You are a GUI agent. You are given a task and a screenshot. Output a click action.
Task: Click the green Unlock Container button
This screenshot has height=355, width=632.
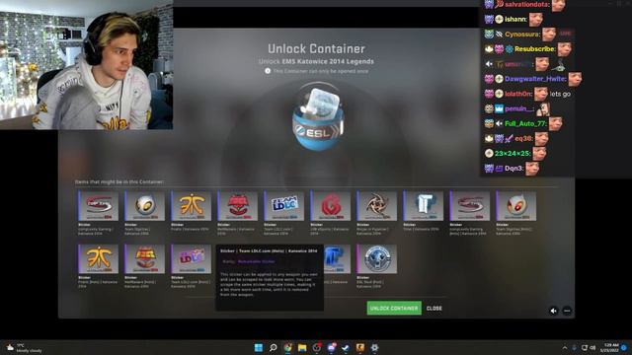pos(394,308)
